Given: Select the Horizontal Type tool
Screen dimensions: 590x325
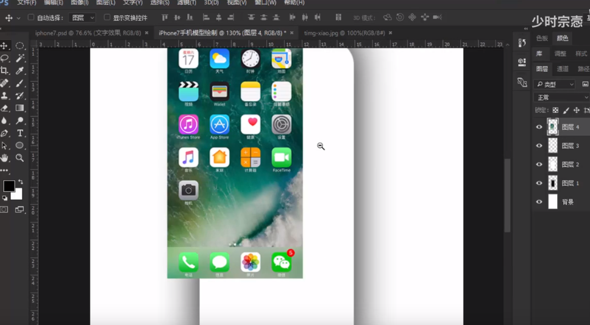Looking at the screenshot, I should (x=20, y=133).
